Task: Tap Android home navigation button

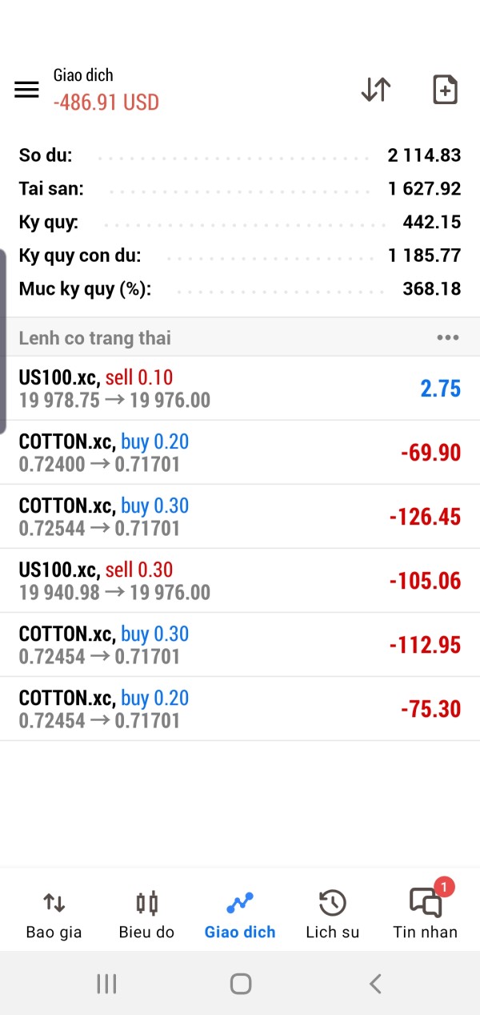Action: tap(240, 983)
